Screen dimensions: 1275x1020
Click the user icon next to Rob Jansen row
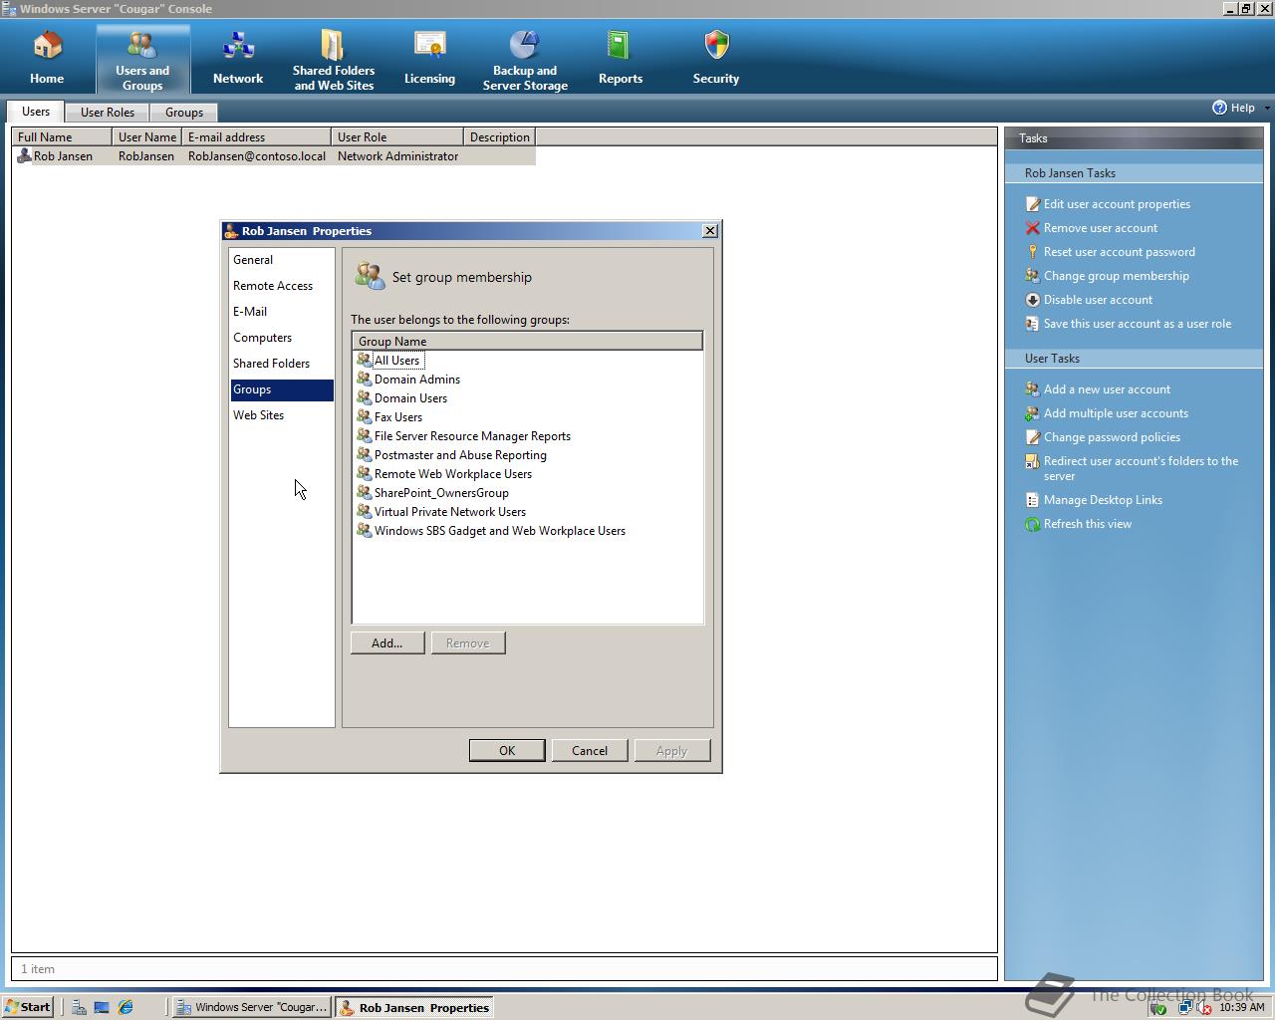25,155
